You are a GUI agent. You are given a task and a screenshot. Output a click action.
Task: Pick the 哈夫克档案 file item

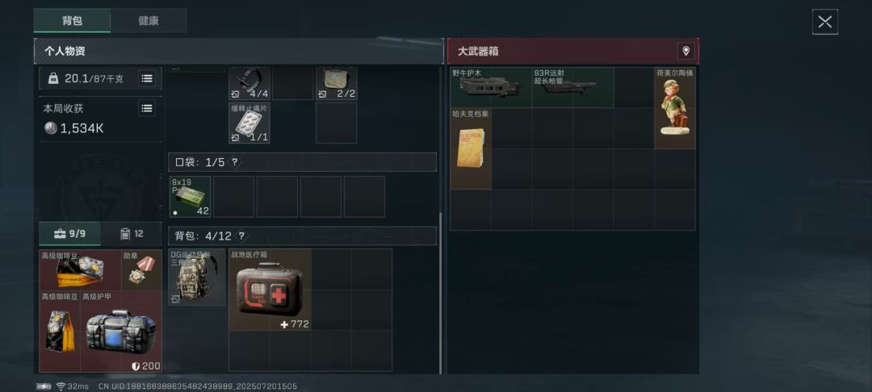471,148
